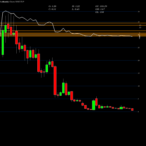The height and width of the screenshot is (146, 146).
Task: Click the price axis label 20
Action: pyautogui.click(x=139, y=60)
